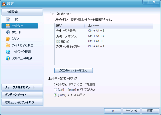Click the サウンド speaker icon
This screenshot has width=161, height=115.
pos(8,32)
